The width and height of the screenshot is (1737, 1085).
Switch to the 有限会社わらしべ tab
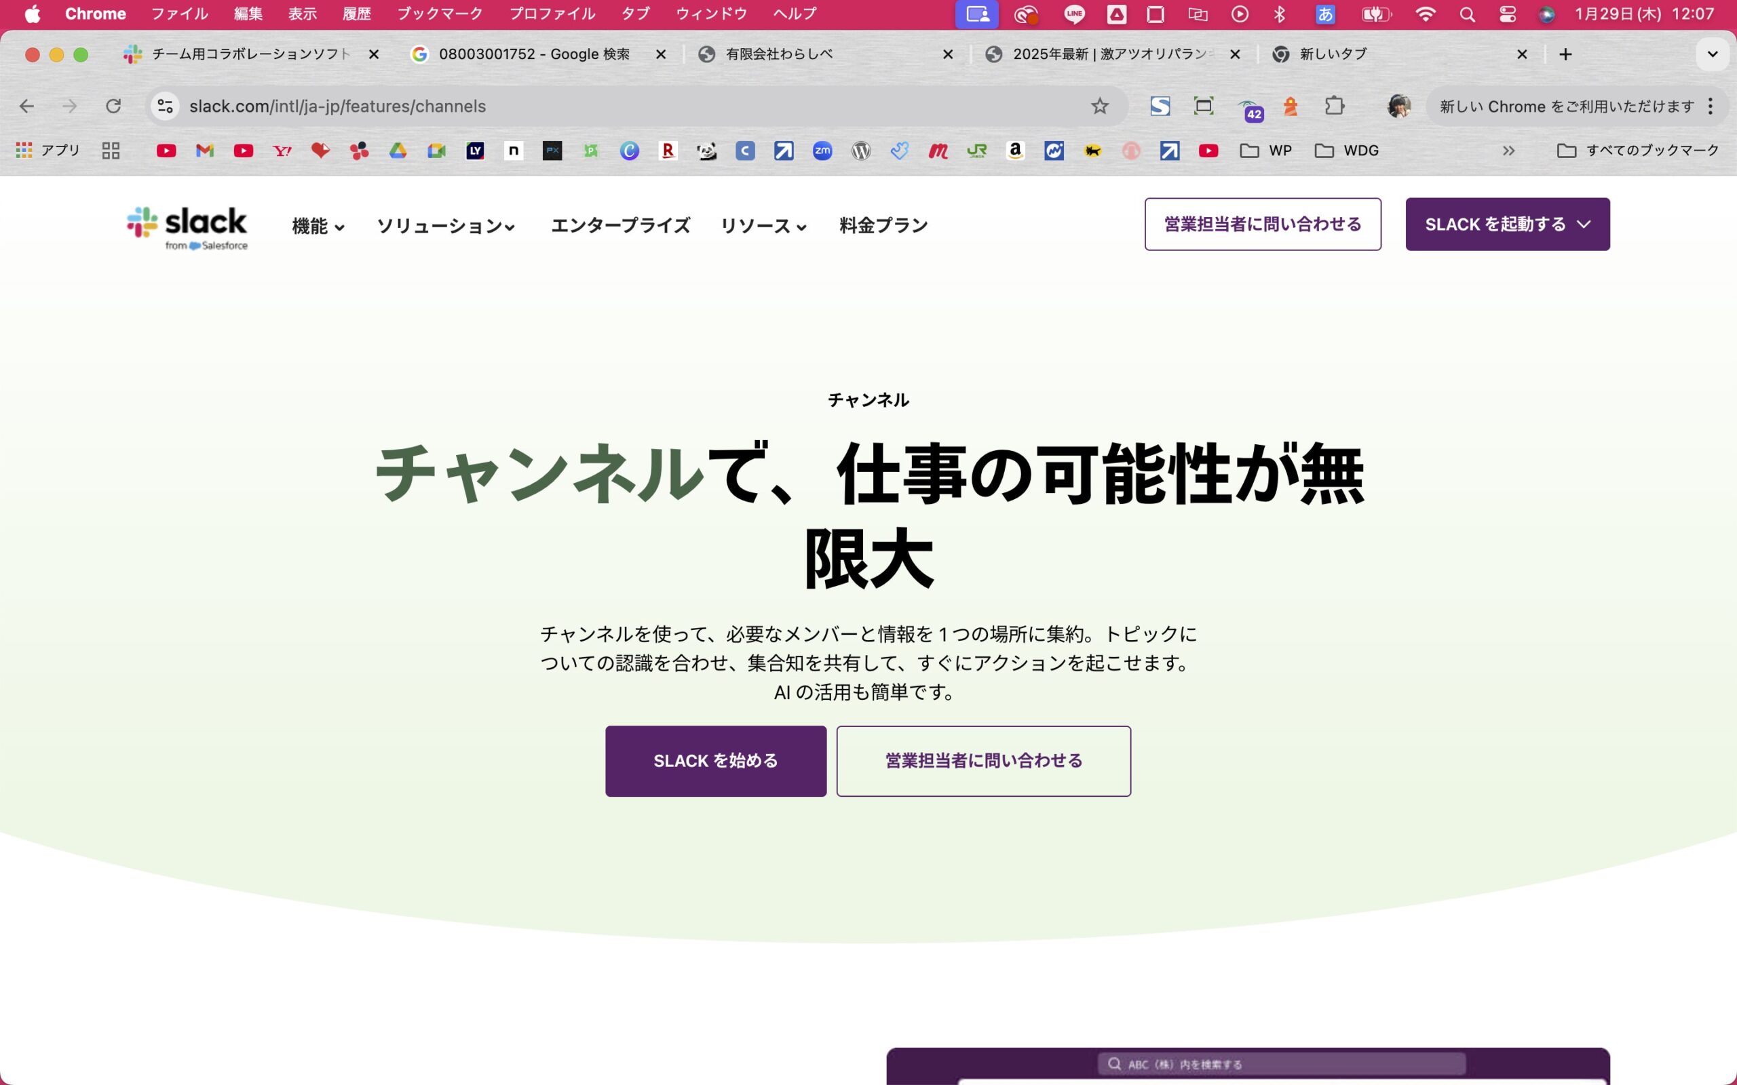coord(779,54)
